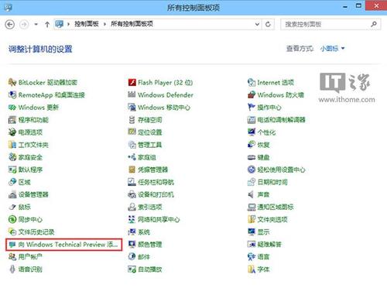387x295 pixels.
Task: Click the 索引选项 link
Action: (150, 207)
